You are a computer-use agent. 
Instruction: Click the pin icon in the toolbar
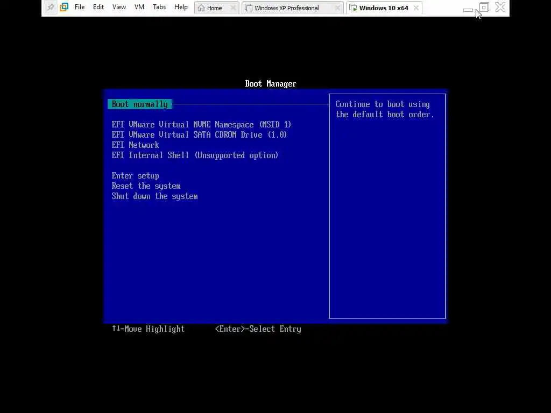click(51, 7)
